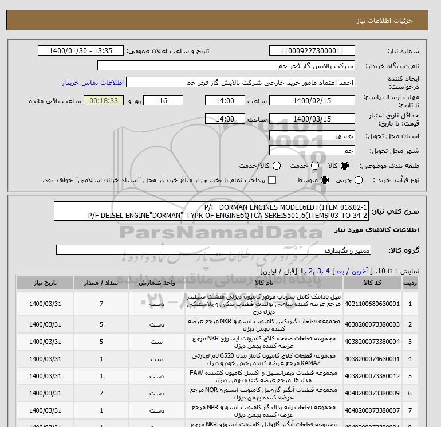
Task: Click the ایسوزو NQR fuel separator item name
Action: coord(264,394)
